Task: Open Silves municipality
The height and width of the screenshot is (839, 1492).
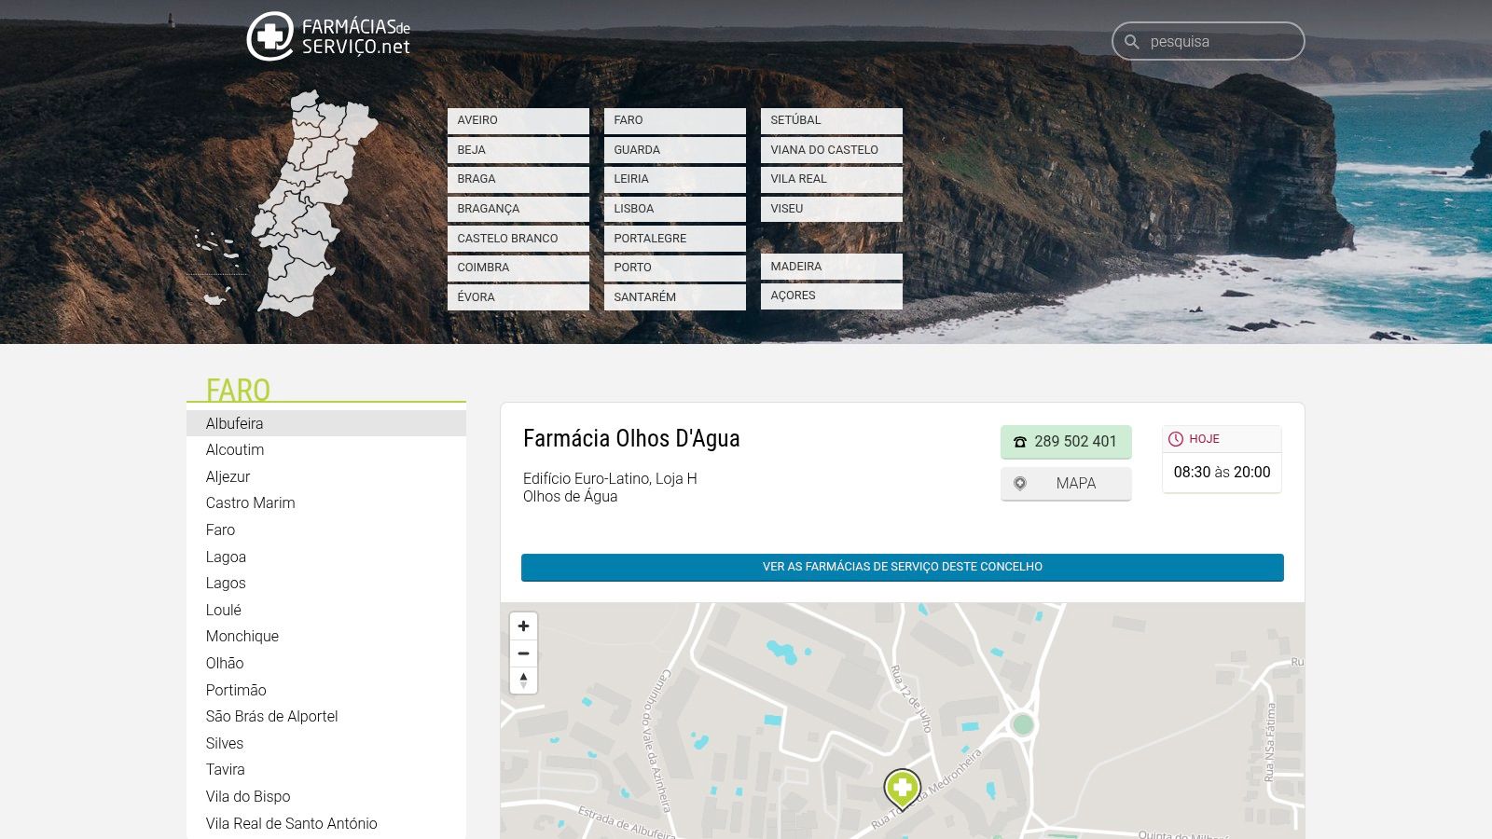Action: pyautogui.click(x=326, y=744)
